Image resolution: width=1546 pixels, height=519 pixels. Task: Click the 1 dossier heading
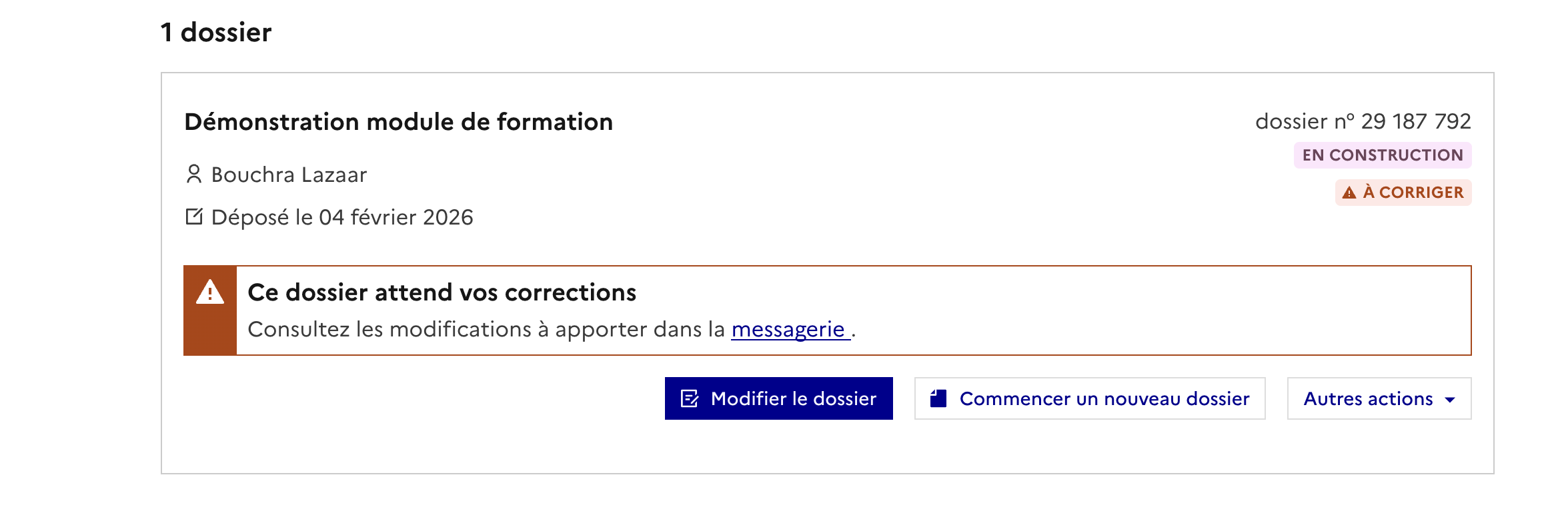(x=216, y=32)
